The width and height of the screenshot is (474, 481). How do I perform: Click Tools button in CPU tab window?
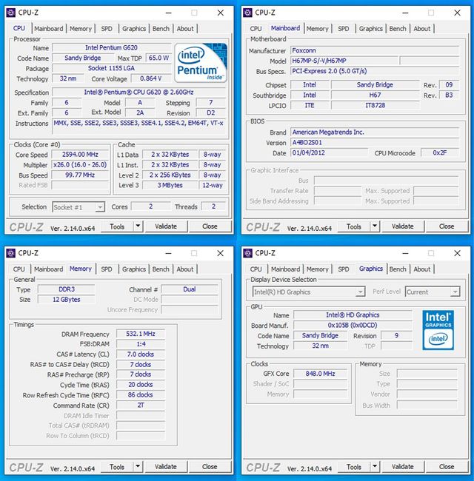pyautogui.click(x=117, y=226)
